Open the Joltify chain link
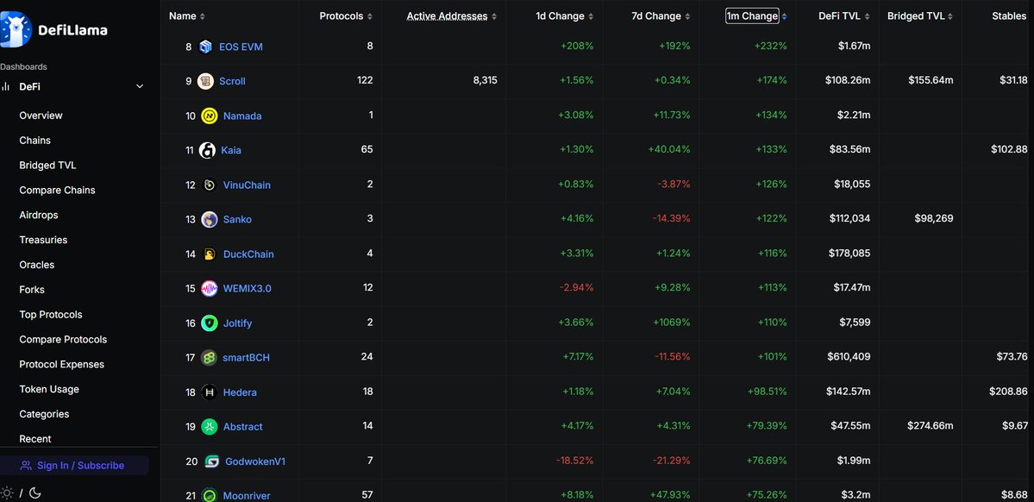Viewport: 1034px width, 502px height. (237, 323)
